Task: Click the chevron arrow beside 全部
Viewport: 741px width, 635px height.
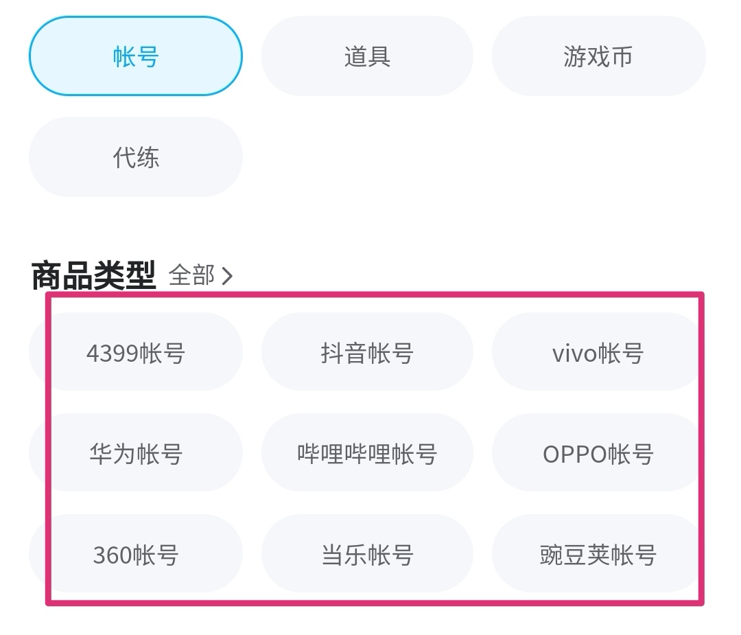Action: pyautogui.click(x=228, y=276)
